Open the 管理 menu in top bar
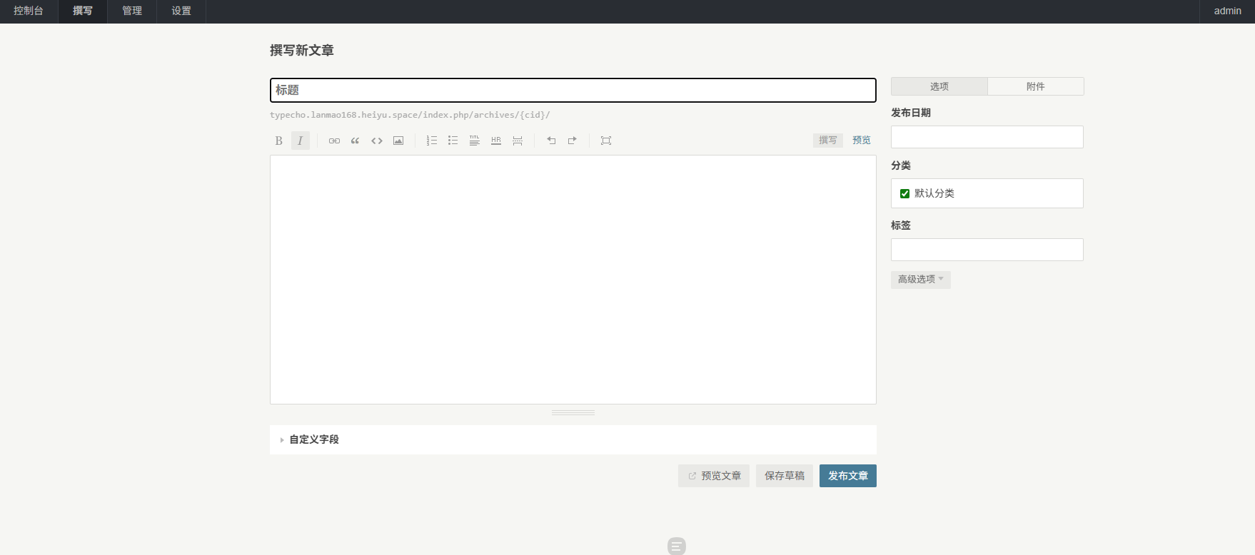This screenshot has width=1255, height=555. coord(132,11)
